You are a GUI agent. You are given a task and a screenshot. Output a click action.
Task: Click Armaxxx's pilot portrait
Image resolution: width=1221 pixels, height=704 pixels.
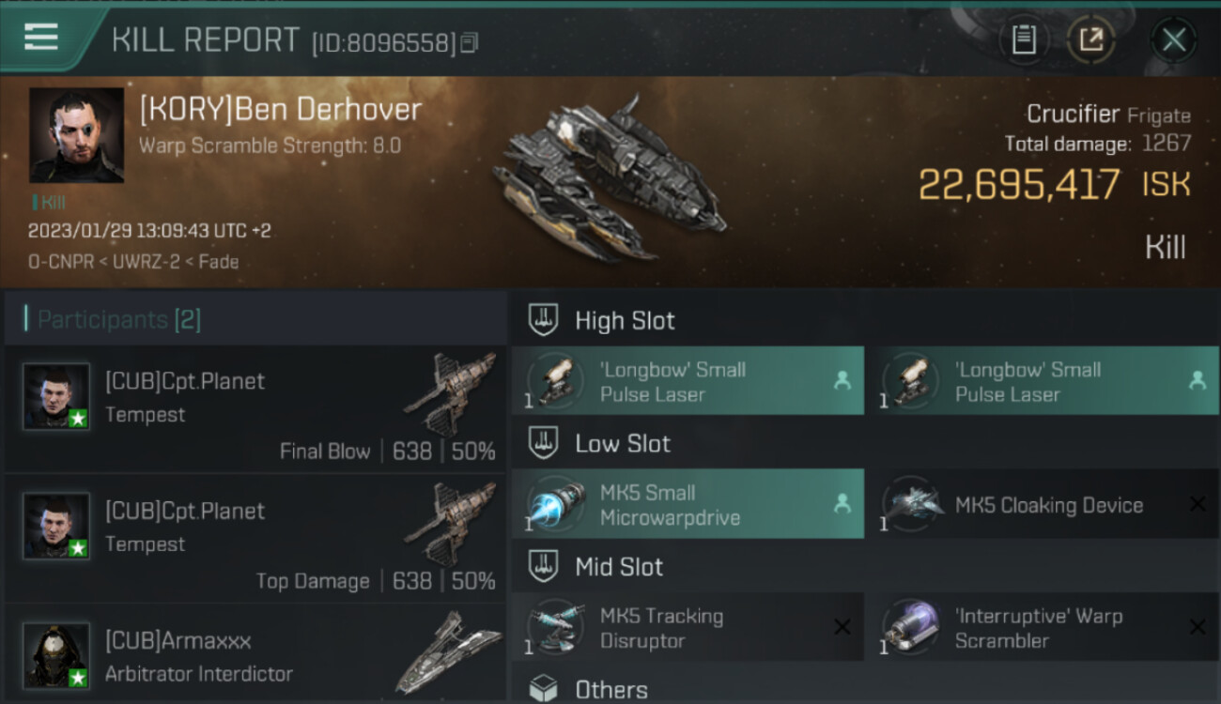click(56, 655)
